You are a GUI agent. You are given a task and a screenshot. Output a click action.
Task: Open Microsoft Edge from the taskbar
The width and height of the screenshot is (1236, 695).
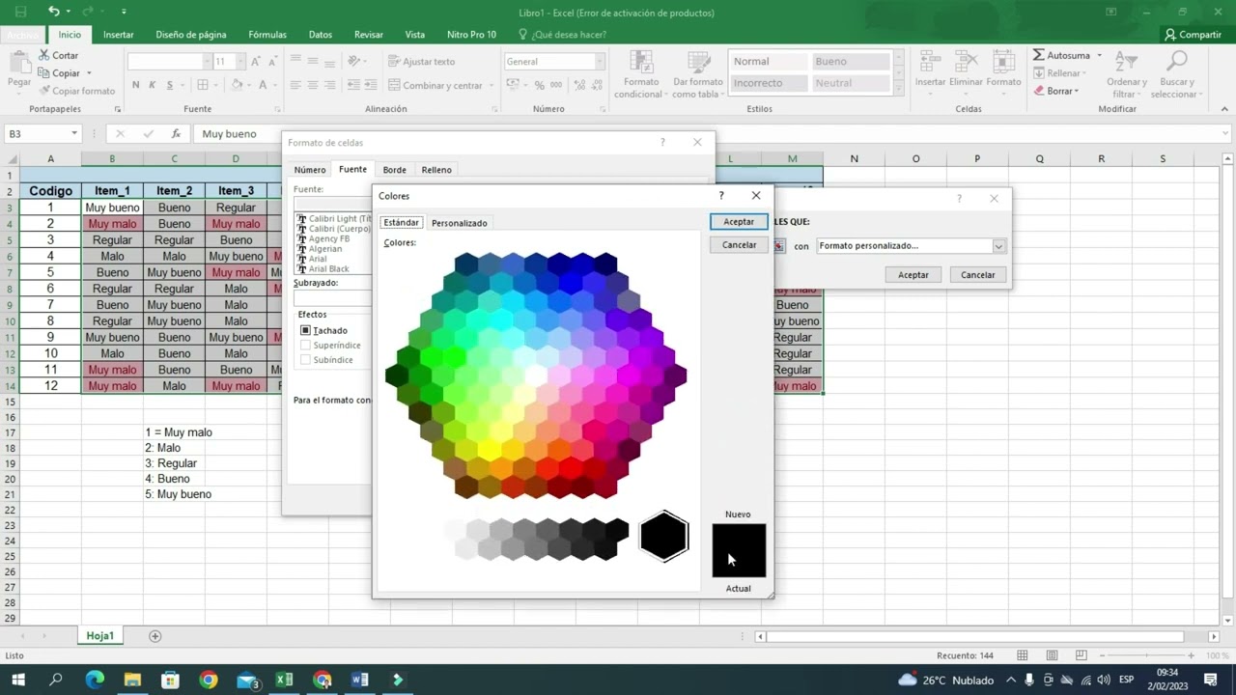(x=95, y=680)
